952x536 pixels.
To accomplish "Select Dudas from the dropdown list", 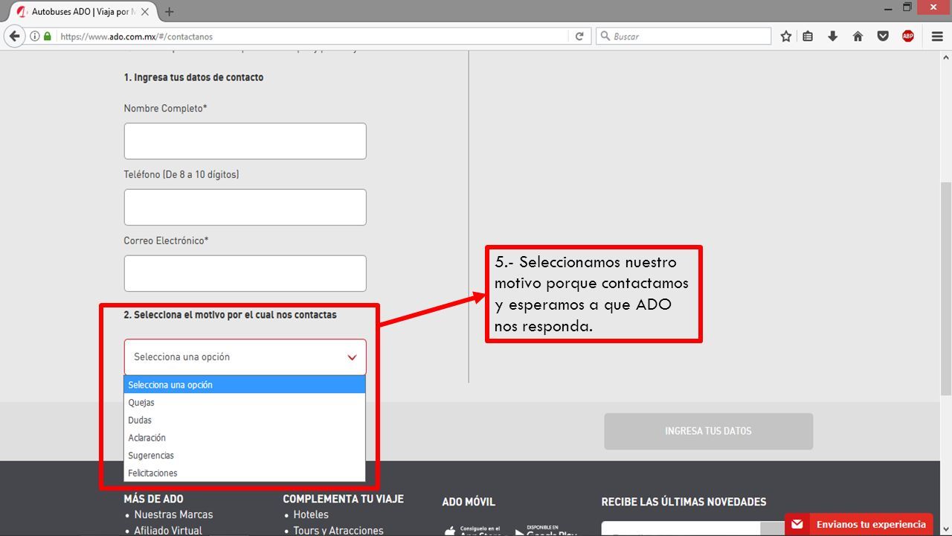I will (245, 421).
